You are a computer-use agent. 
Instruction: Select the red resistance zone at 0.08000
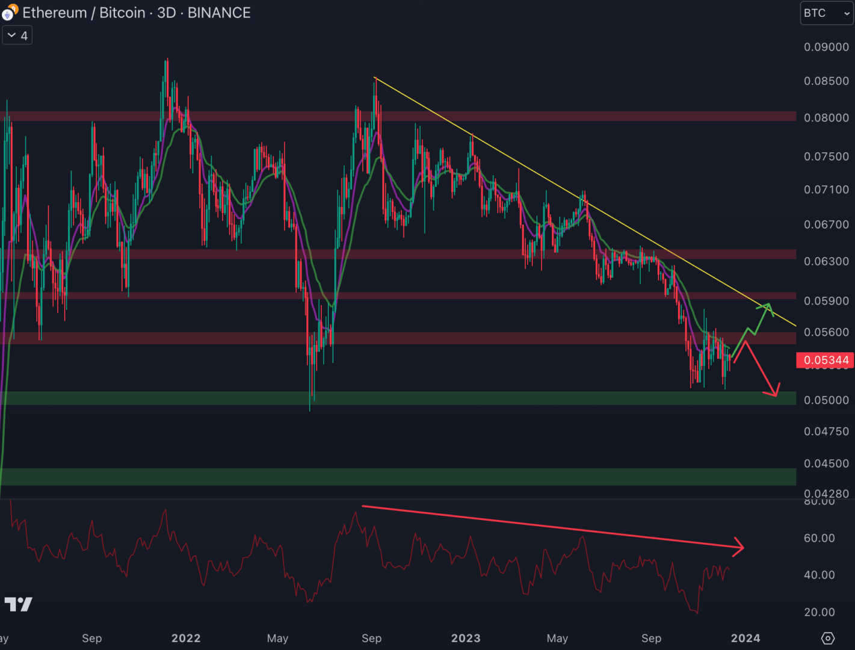tap(542, 116)
